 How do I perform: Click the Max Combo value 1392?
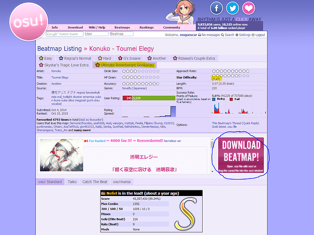[136, 204]
